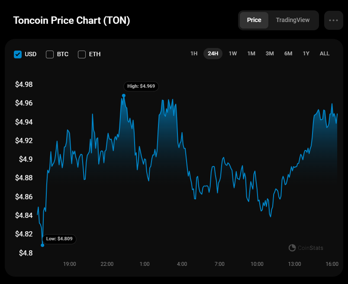This screenshot has width=348, height=284.
Task: Click the Low: $4.809 price marker
Action: pyautogui.click(x=60, y=239)
